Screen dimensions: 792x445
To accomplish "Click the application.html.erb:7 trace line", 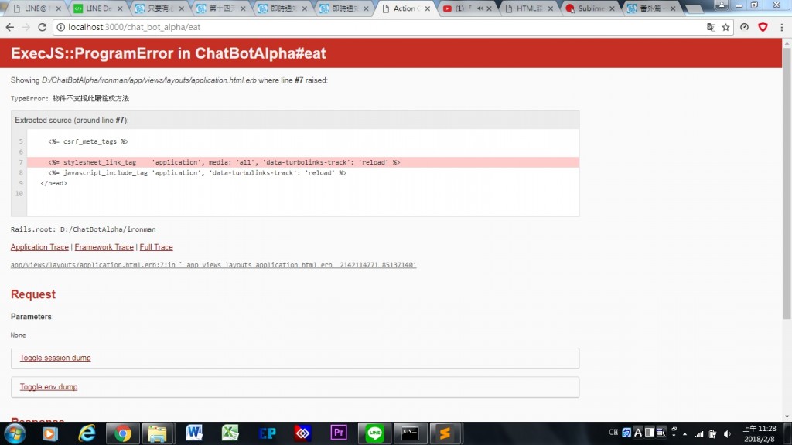I will pos(213,265).
